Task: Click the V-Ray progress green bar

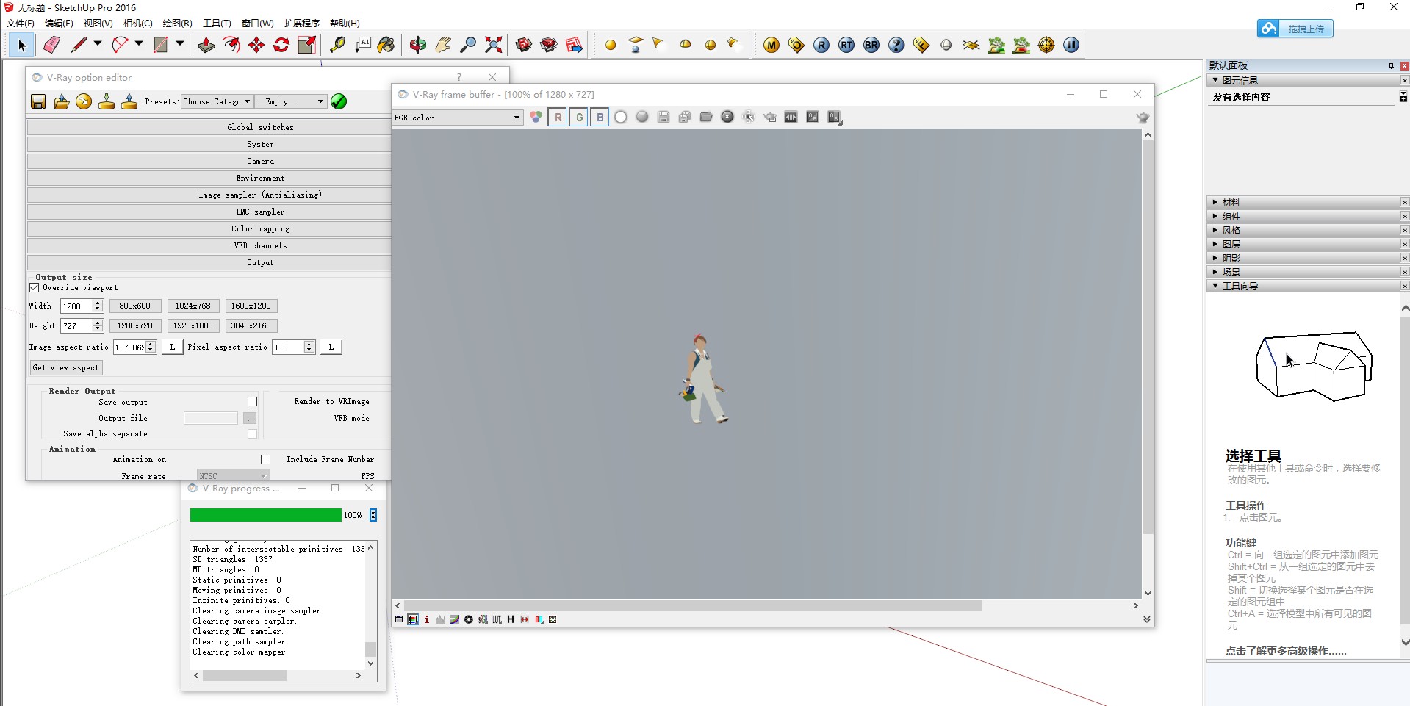Action: [266, 515]
